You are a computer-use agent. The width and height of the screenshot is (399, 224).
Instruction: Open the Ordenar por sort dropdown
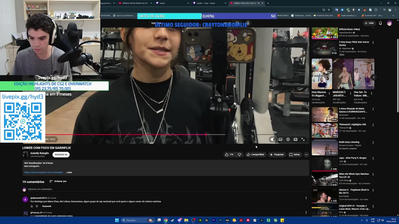[58, 181]
